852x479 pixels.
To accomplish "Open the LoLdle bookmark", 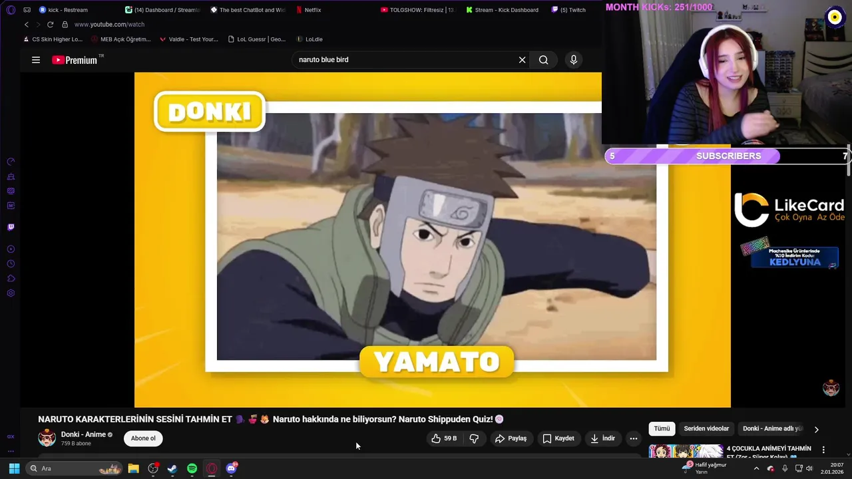I will (x=310, y=39).
